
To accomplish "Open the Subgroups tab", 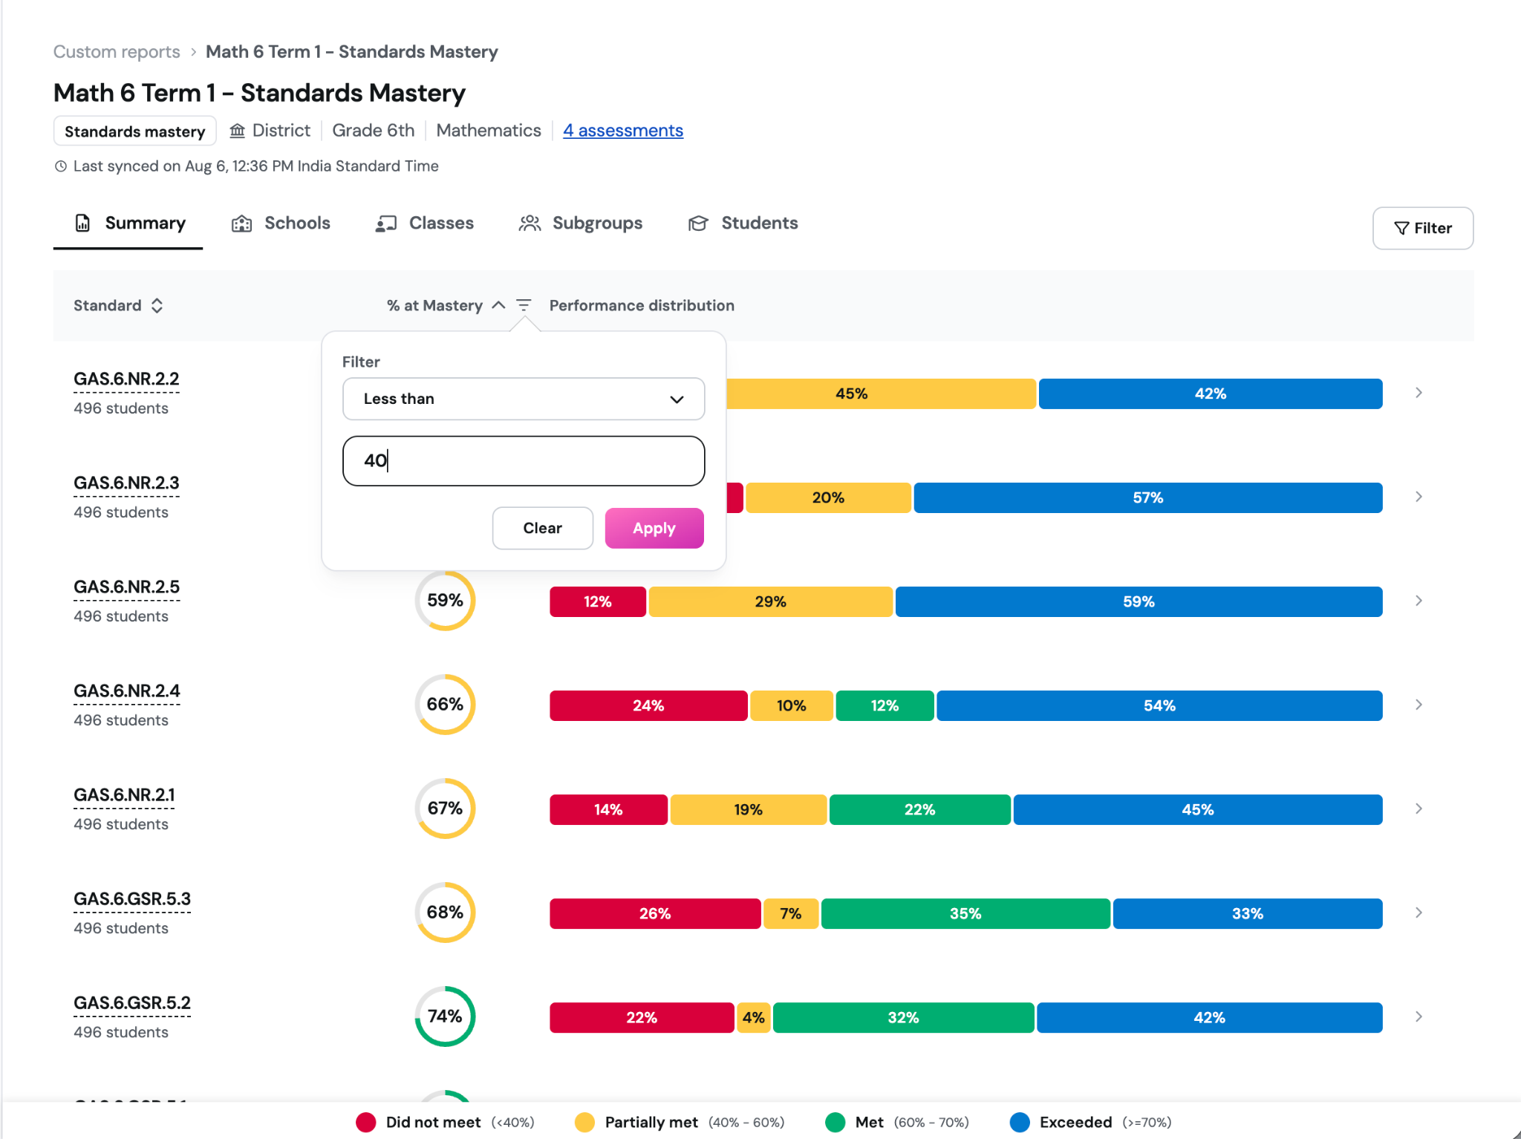I will 581,223.
